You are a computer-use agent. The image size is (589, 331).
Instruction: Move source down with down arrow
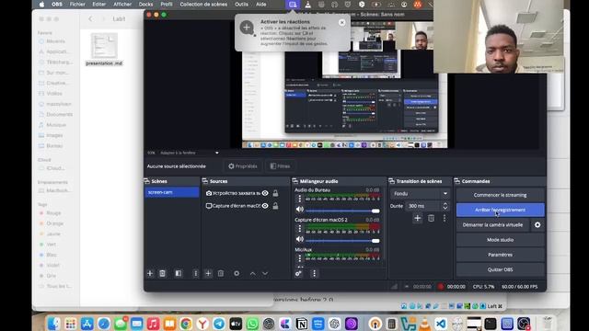tap(265, 274)
